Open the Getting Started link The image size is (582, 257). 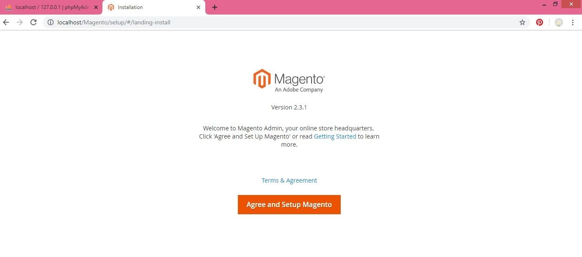click(335, 136)
